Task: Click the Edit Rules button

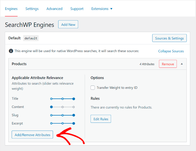Action: (x=101, y=119)
